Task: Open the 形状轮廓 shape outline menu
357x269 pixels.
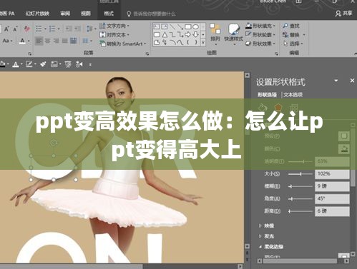Action: [260, 35]
